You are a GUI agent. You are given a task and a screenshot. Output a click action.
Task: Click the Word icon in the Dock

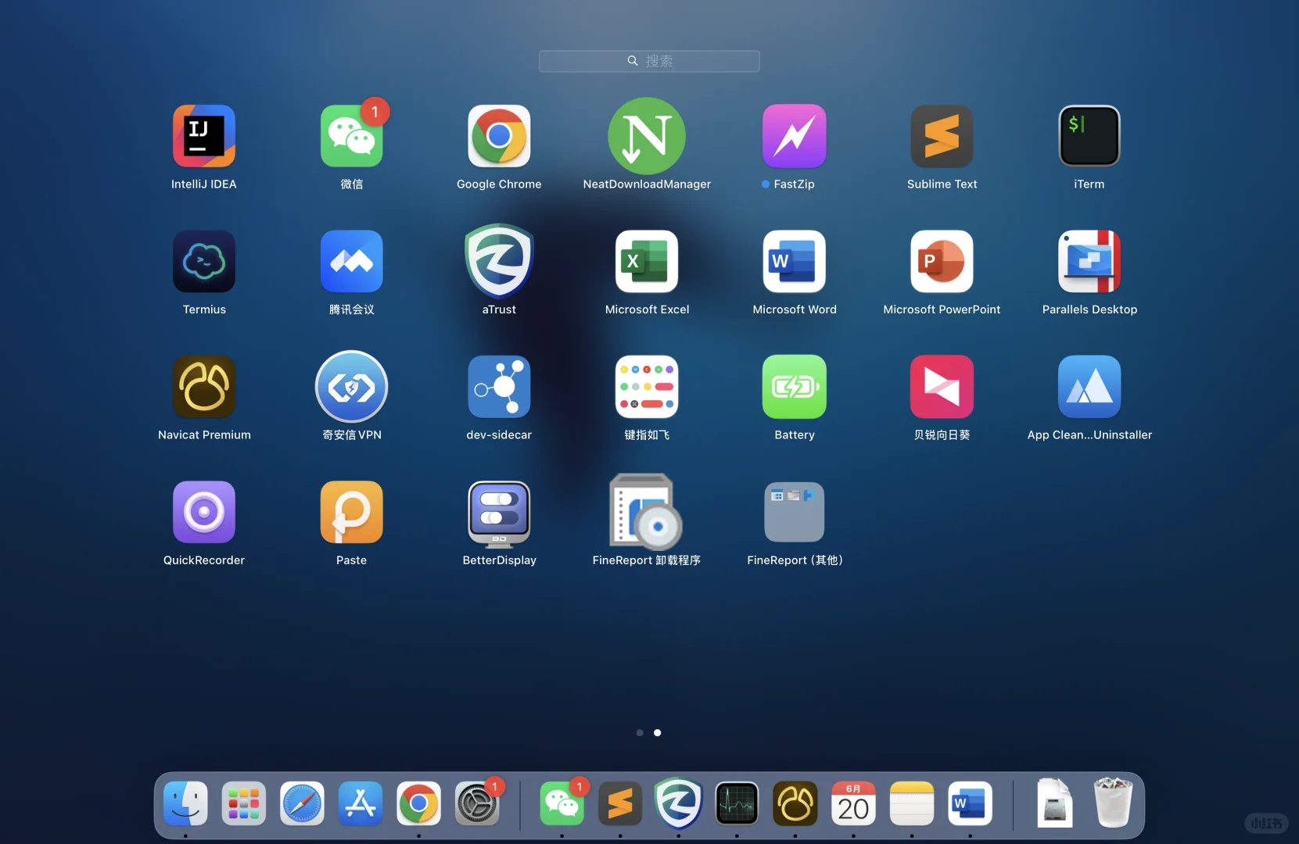point(970,803)
